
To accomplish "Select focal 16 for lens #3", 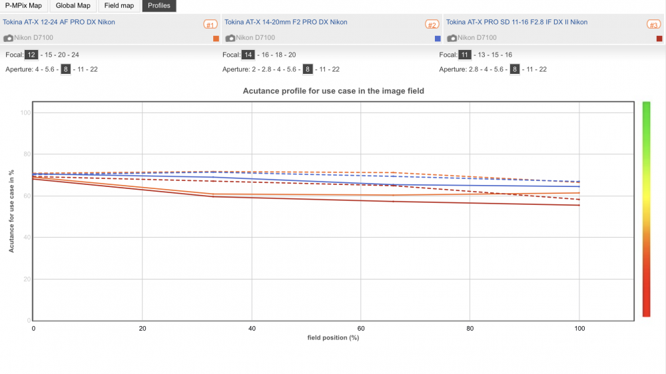I will click(508, 55).
